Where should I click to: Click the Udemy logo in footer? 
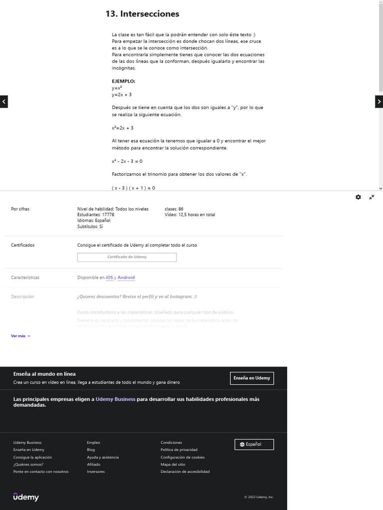coord(26,497)
